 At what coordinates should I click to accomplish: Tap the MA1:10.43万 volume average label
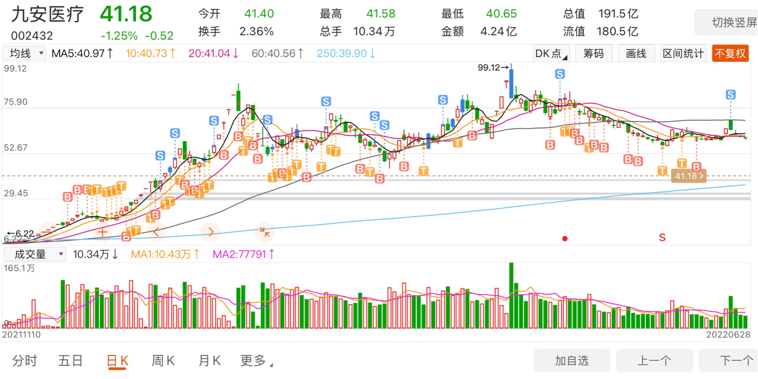[166, 254]
